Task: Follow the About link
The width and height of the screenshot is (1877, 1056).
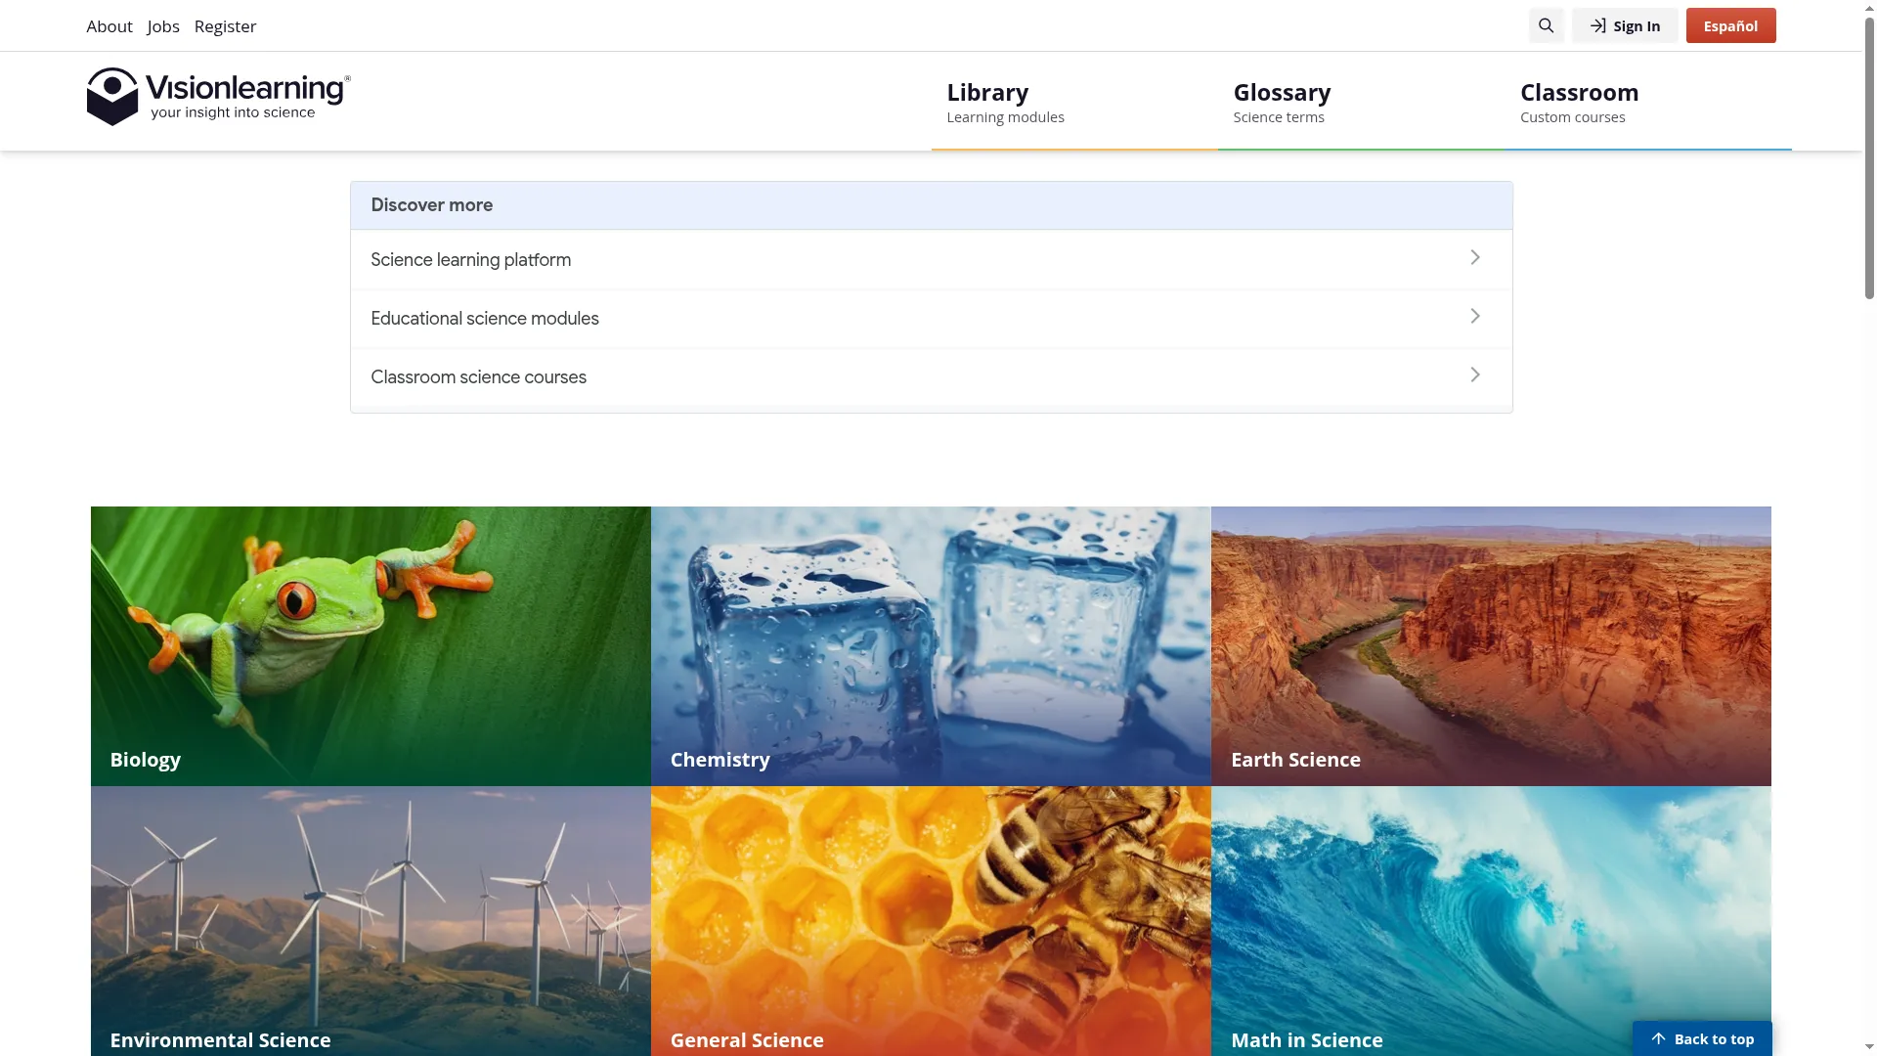Action: (109, 26)
